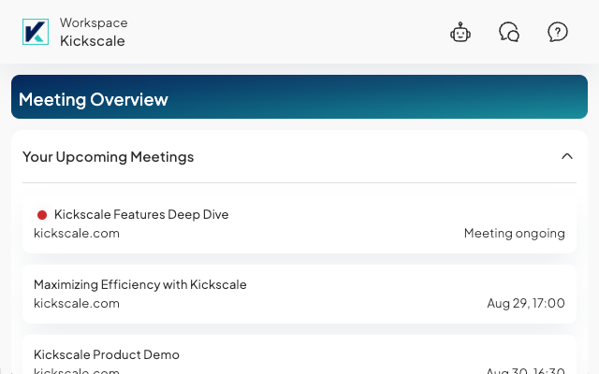Click the Workspace Kickscale name
The width and height of the screenshot is (599, 374).
[x=94, y=32]
